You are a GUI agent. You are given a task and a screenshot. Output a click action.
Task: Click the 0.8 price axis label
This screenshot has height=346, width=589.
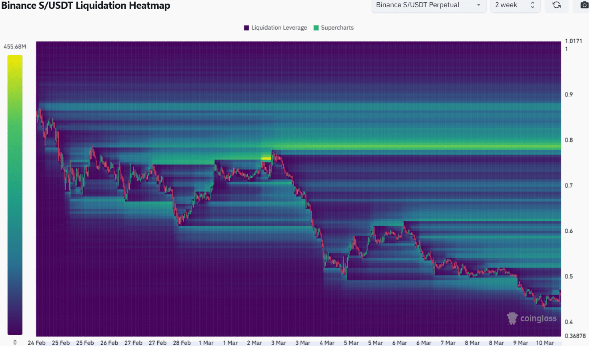point(569,140)
